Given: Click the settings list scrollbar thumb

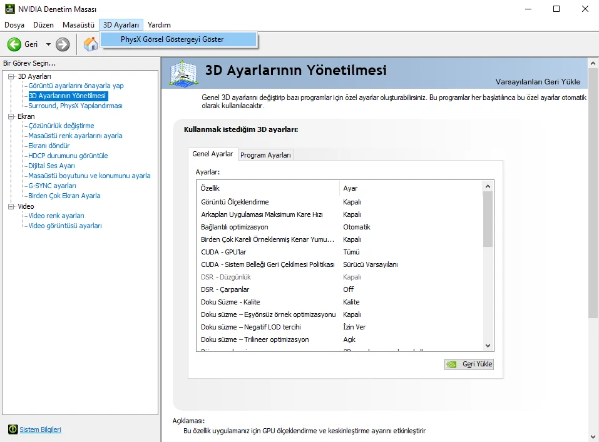Looking at the screenshot, I should coord(488,219).
